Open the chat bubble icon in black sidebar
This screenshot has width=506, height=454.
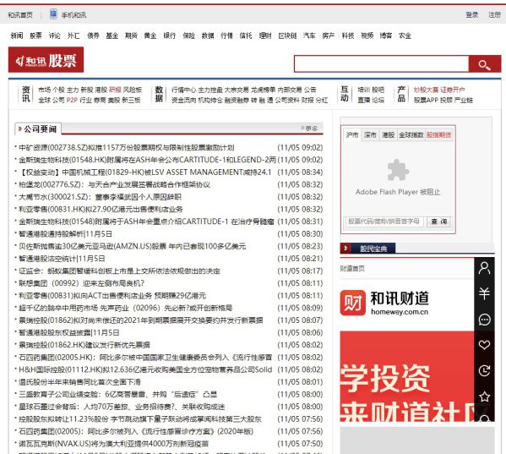[x=484, y=320]
